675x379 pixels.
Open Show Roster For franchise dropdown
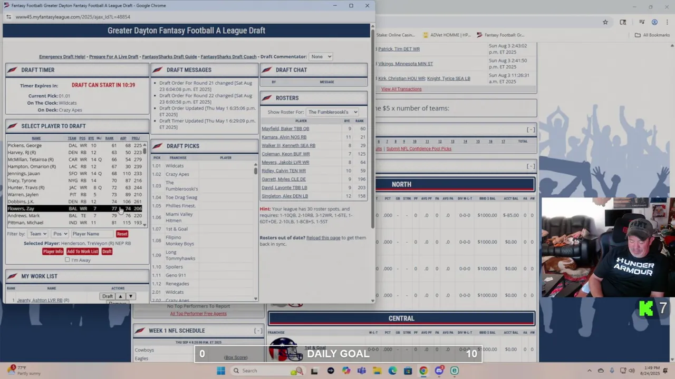[332, 112]
